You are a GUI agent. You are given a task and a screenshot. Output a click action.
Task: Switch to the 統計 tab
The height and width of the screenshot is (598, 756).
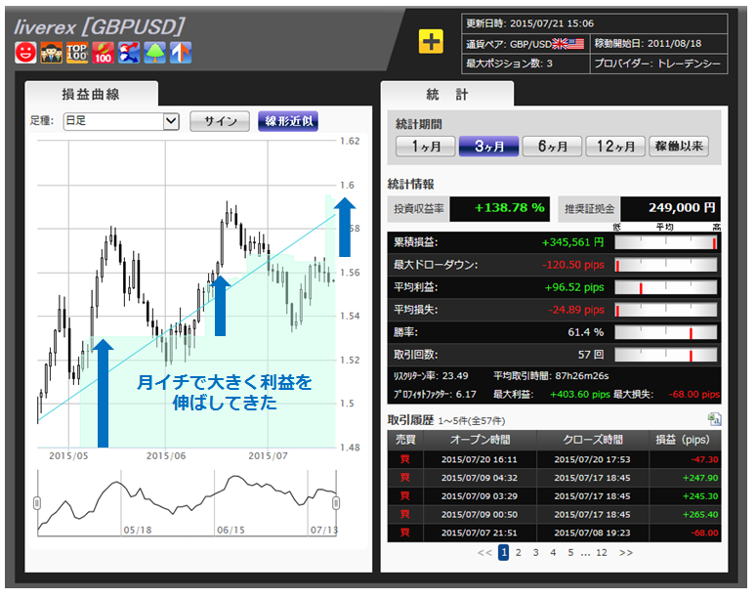(447, 94)
